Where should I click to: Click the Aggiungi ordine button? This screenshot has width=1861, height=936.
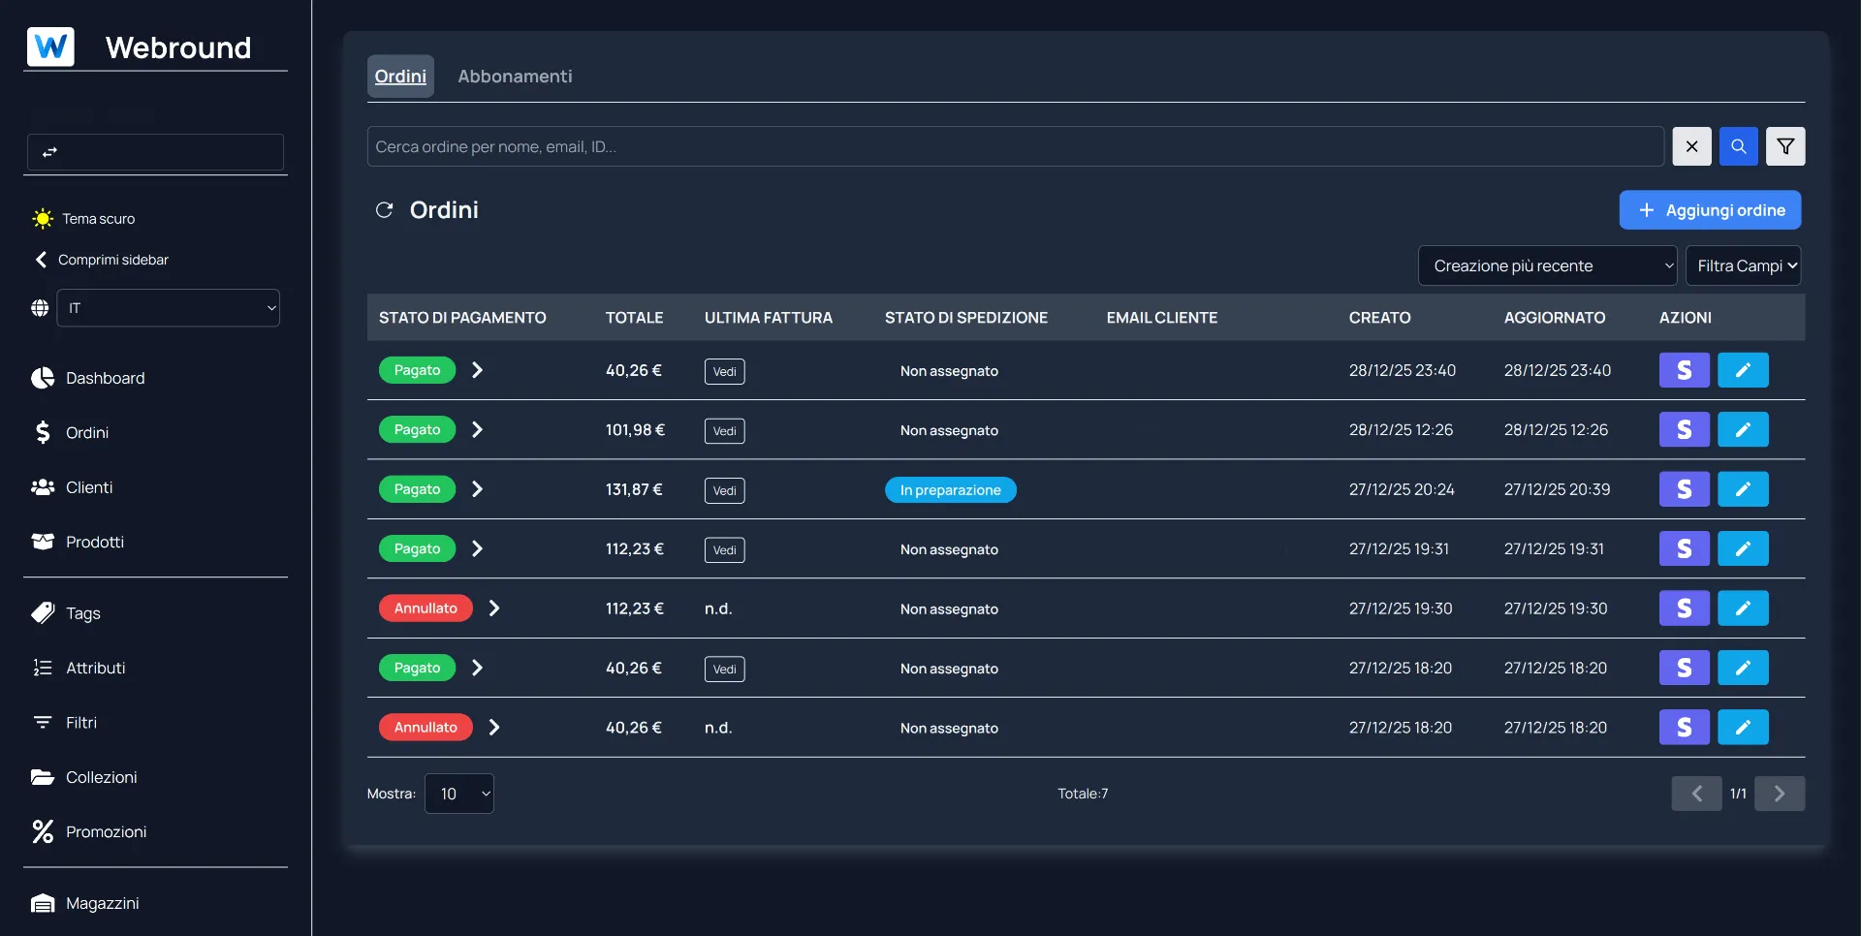point(1710,209)
